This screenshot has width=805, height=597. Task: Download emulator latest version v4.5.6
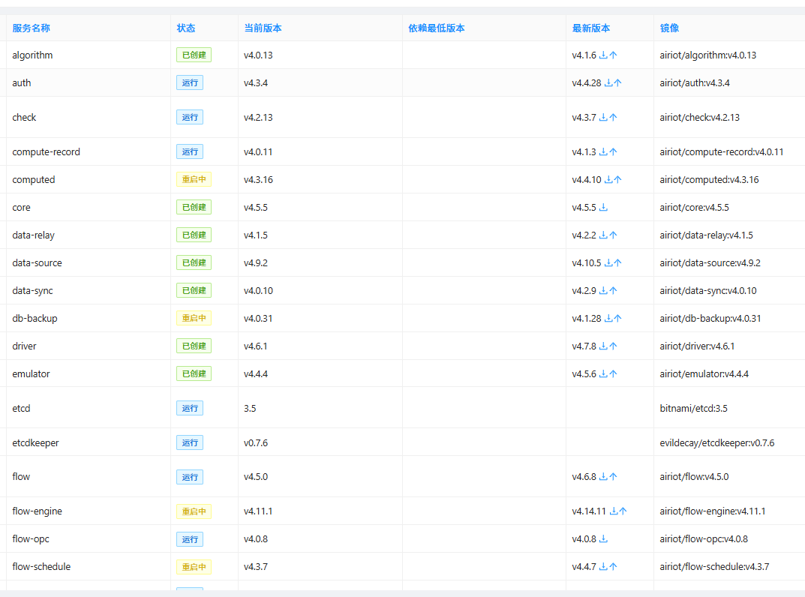click(604, 373)
